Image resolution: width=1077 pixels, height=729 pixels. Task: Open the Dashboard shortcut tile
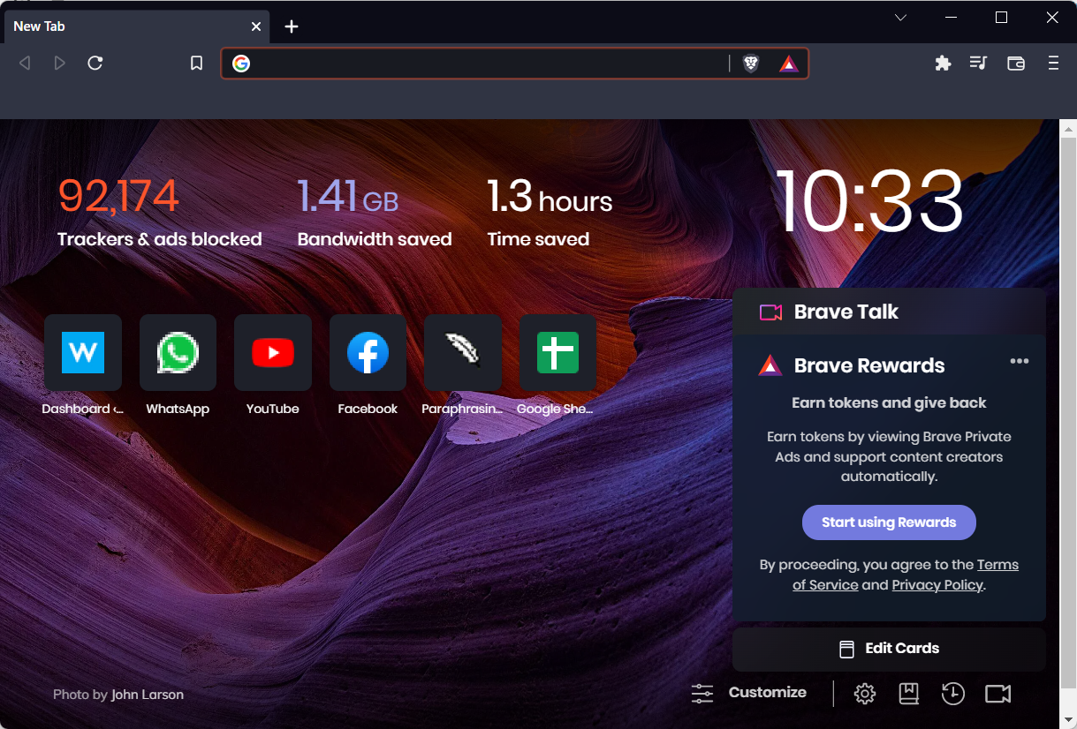click(83, 353)
